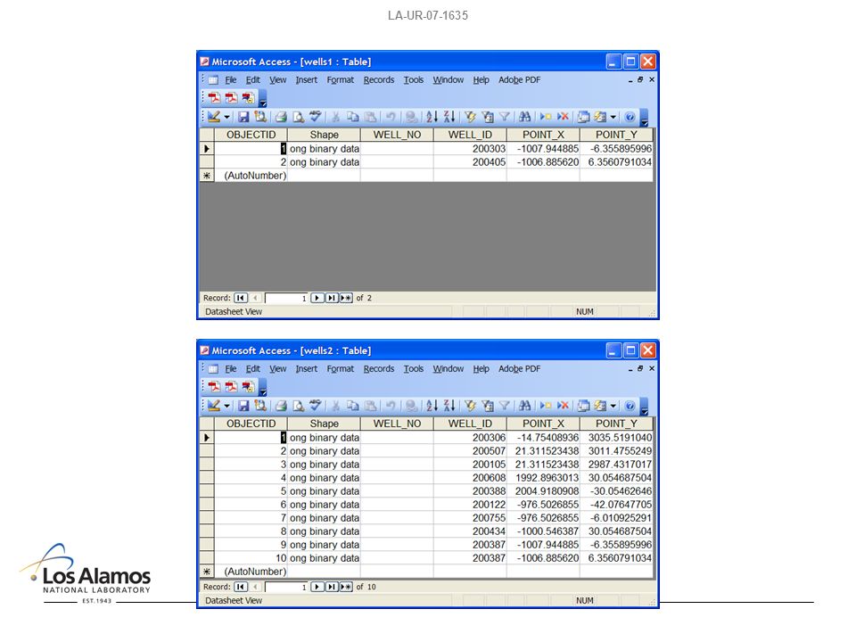The height and width of the screenshot is (642, 856).
Task: Sort Ascending in wells1 toolbar
Action: coord(432,116)
